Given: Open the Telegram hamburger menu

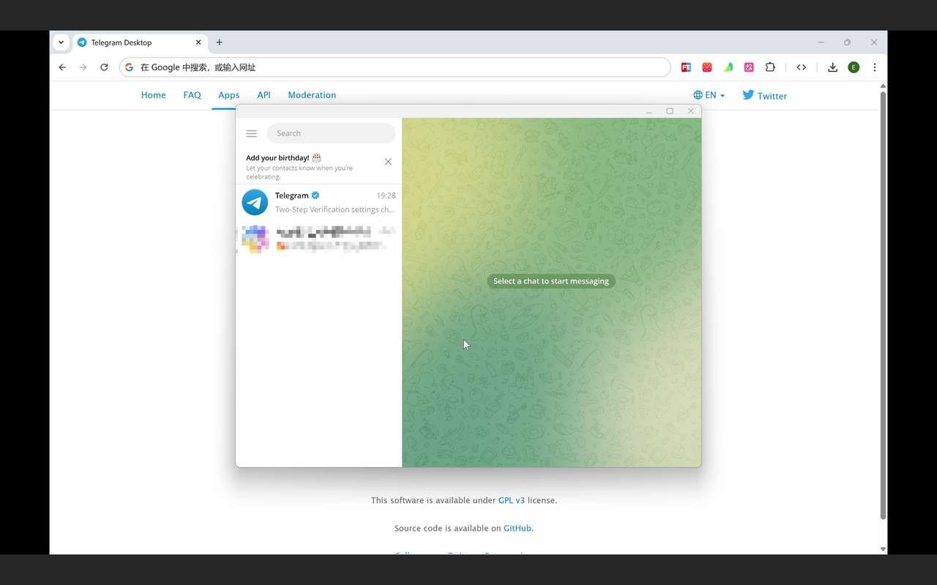Looking at the screenshot, I should click(251, 133).
